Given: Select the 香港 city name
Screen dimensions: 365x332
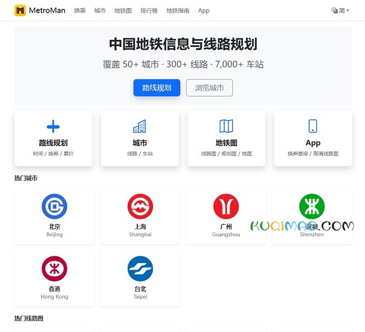Looking at the screenshot, I should point(54,289).
